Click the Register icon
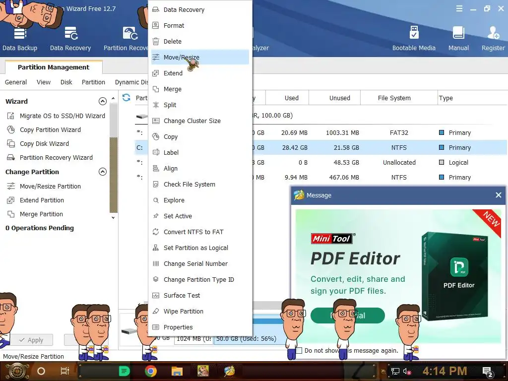The height and width of the screenshot is (381, 508). pyautogui.click(x=493, y=39)
